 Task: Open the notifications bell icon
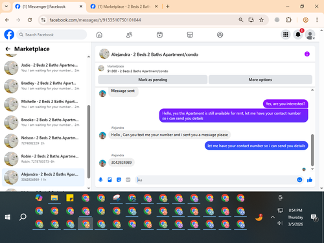[x=298, y=34]
